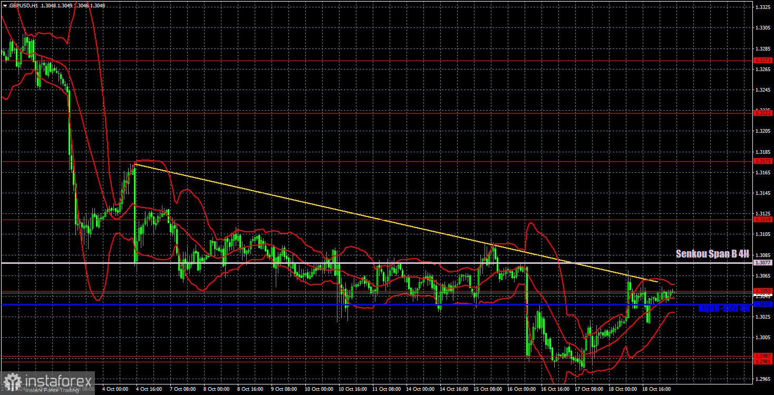Screen dimensions: 774x395
Task: Click the 18 Oct 16:00 time label
Action: click(x=656, y=389)
